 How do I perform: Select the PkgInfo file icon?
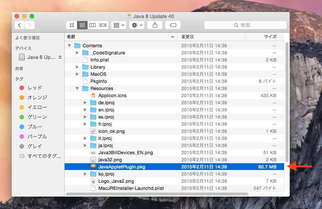[x=85, y=81]
